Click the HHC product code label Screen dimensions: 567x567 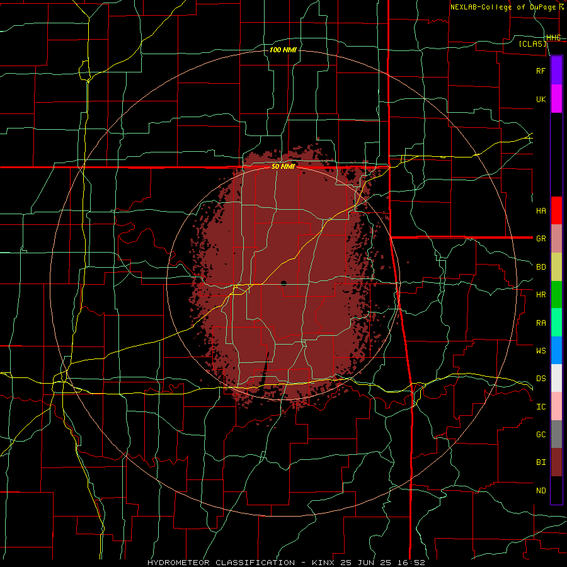click(x=554, y=38)
